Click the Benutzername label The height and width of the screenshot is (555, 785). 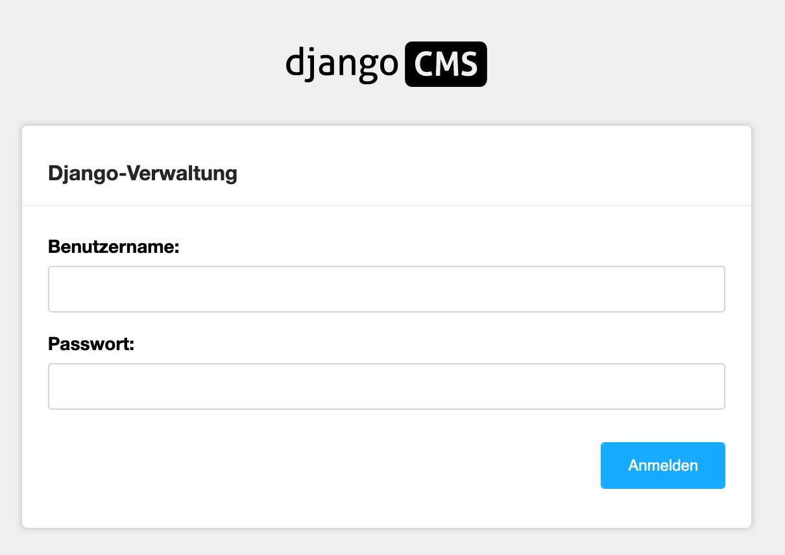[x=114, y=246]
